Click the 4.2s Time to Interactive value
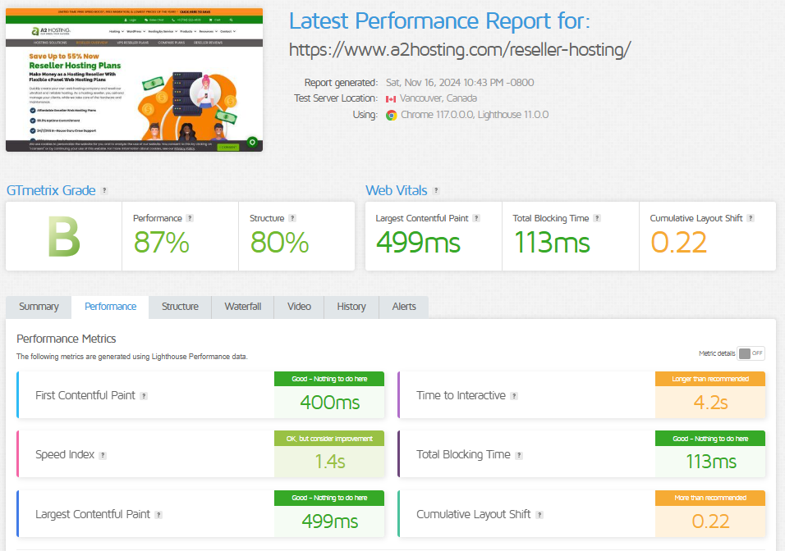The height and width of the screenshot is (551, 785). tap(710, 403)
